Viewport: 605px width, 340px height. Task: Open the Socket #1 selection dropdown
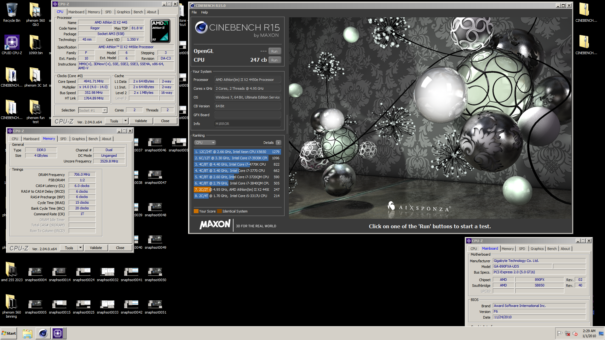tap(93, 110)
